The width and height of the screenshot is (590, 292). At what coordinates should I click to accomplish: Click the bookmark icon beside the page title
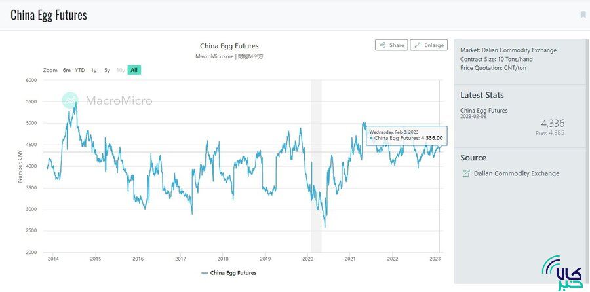583,15
